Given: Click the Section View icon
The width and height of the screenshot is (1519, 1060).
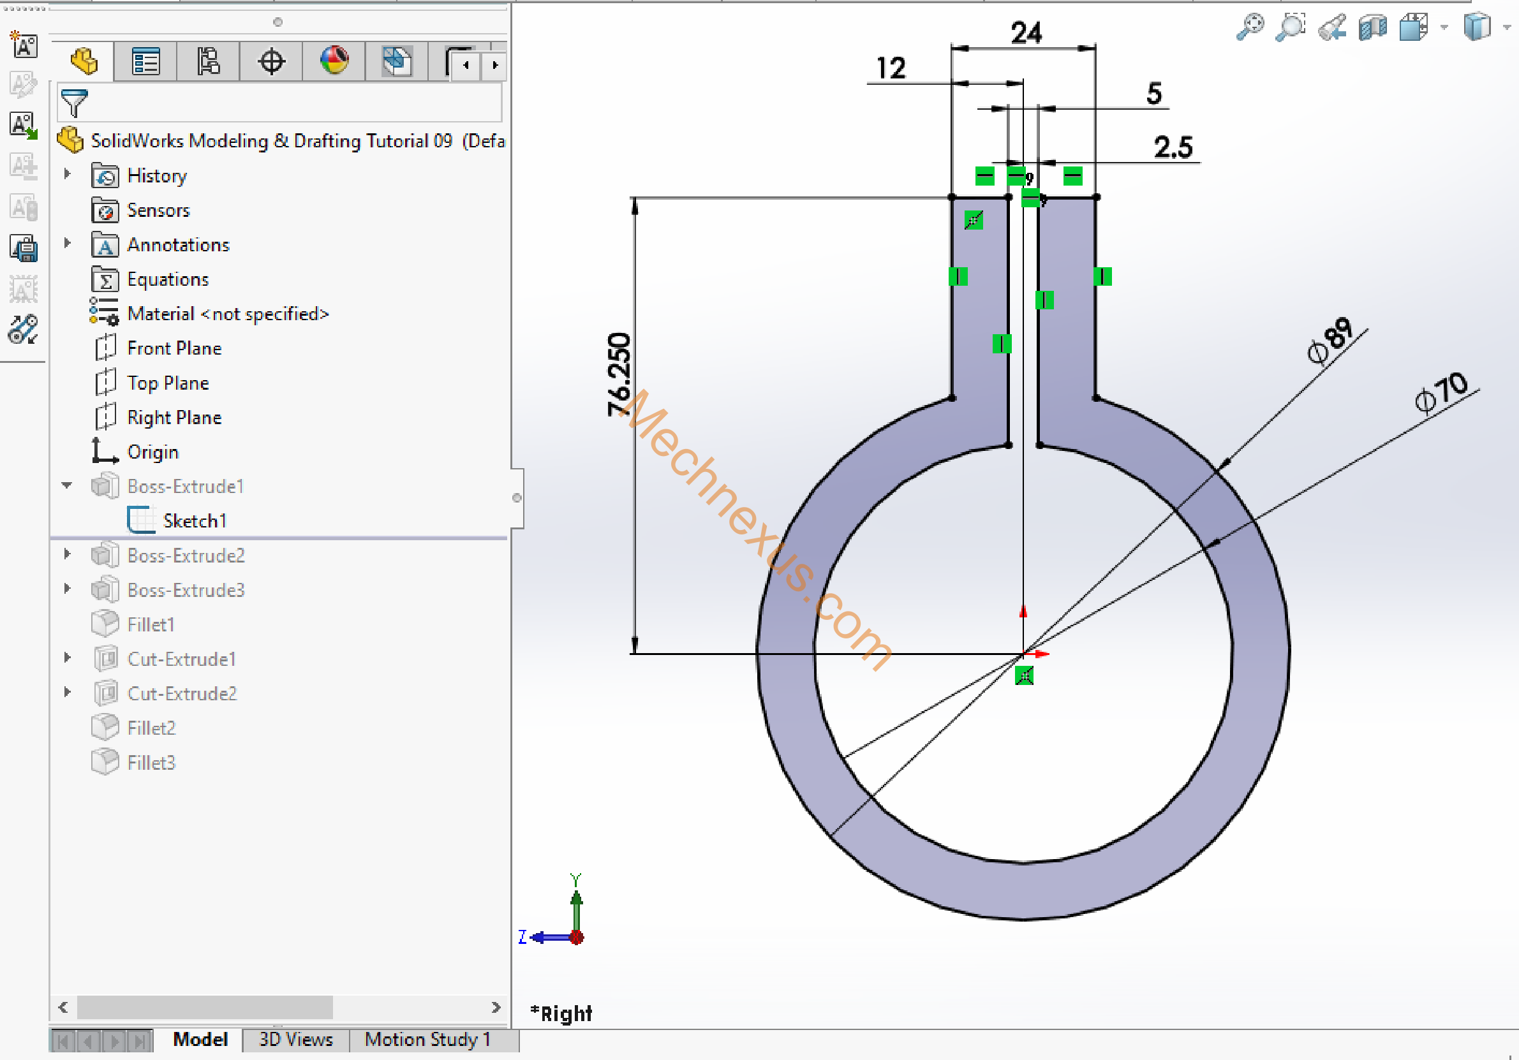Looking at the screenshot, I should coord(1372,28).
